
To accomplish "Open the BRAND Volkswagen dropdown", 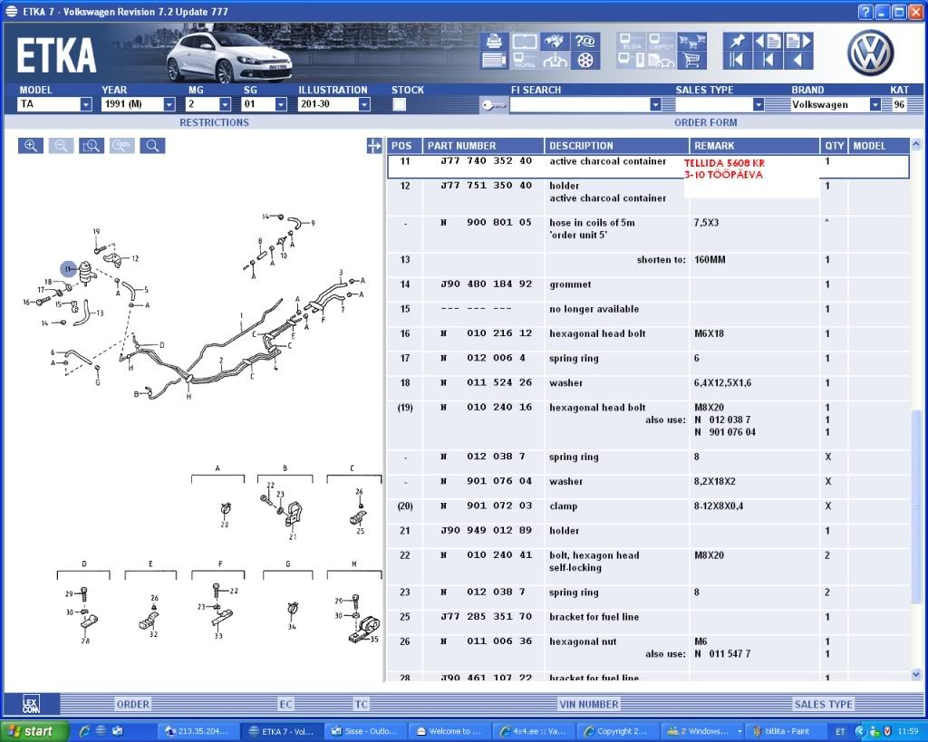I will pos(875,104).
